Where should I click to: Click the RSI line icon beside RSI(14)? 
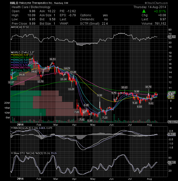tap(12, 27)
